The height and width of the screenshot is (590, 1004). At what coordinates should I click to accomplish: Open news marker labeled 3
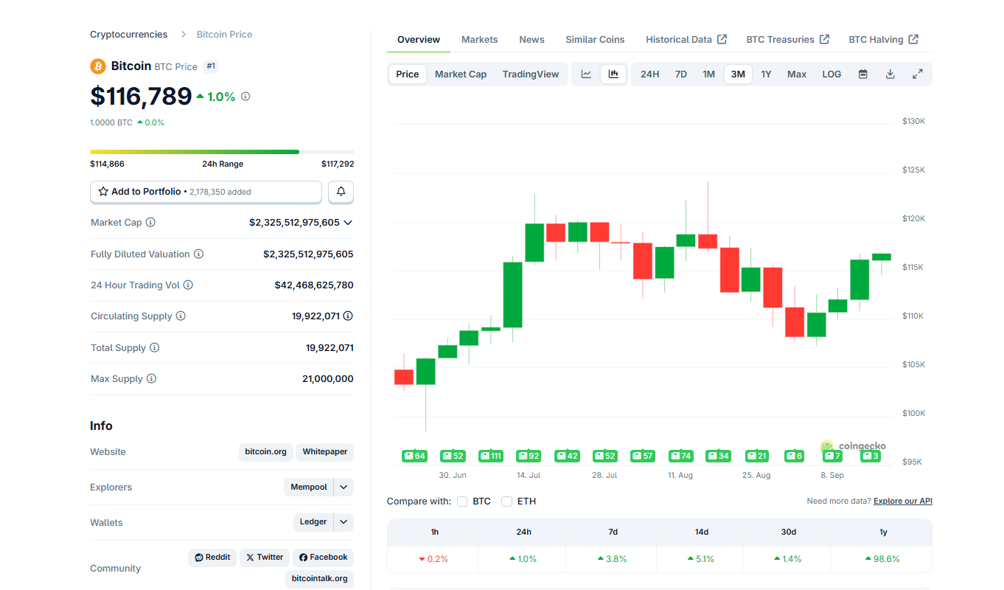[871, 456]
